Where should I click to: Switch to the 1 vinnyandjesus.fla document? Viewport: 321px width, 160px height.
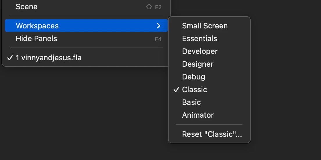49,58
